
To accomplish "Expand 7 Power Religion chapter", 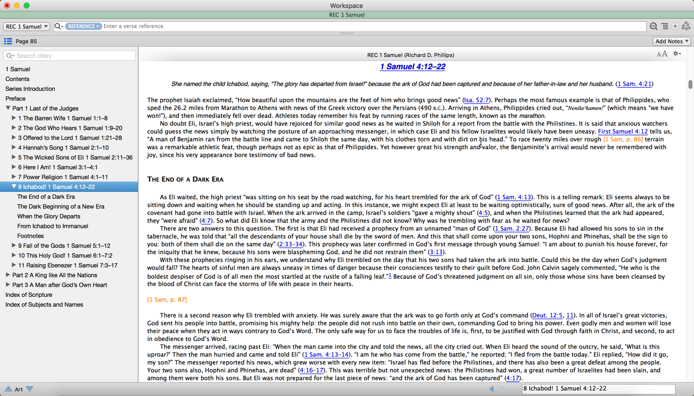I will tap(14, 177).
